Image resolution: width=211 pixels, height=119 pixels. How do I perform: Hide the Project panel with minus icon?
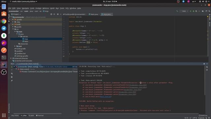tap(61, 14)
